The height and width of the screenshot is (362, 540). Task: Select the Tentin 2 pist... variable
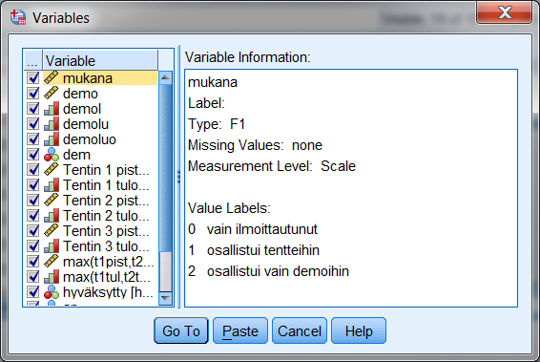[x=106, y=201]
